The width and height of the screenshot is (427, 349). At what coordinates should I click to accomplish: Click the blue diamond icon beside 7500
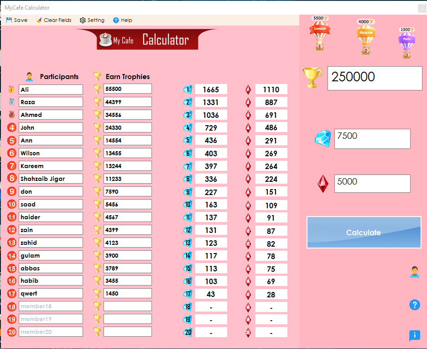click(x=323, y=138)
